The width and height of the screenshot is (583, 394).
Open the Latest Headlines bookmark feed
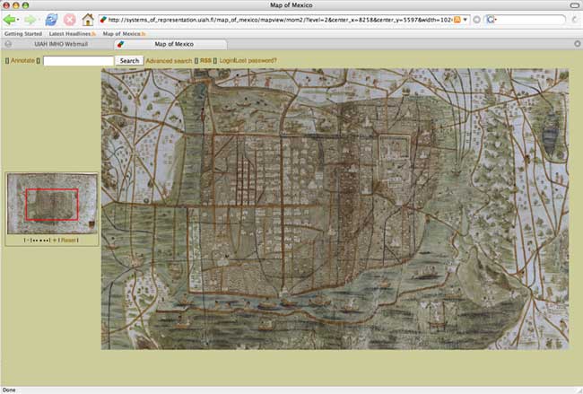[x=72, y=34]
